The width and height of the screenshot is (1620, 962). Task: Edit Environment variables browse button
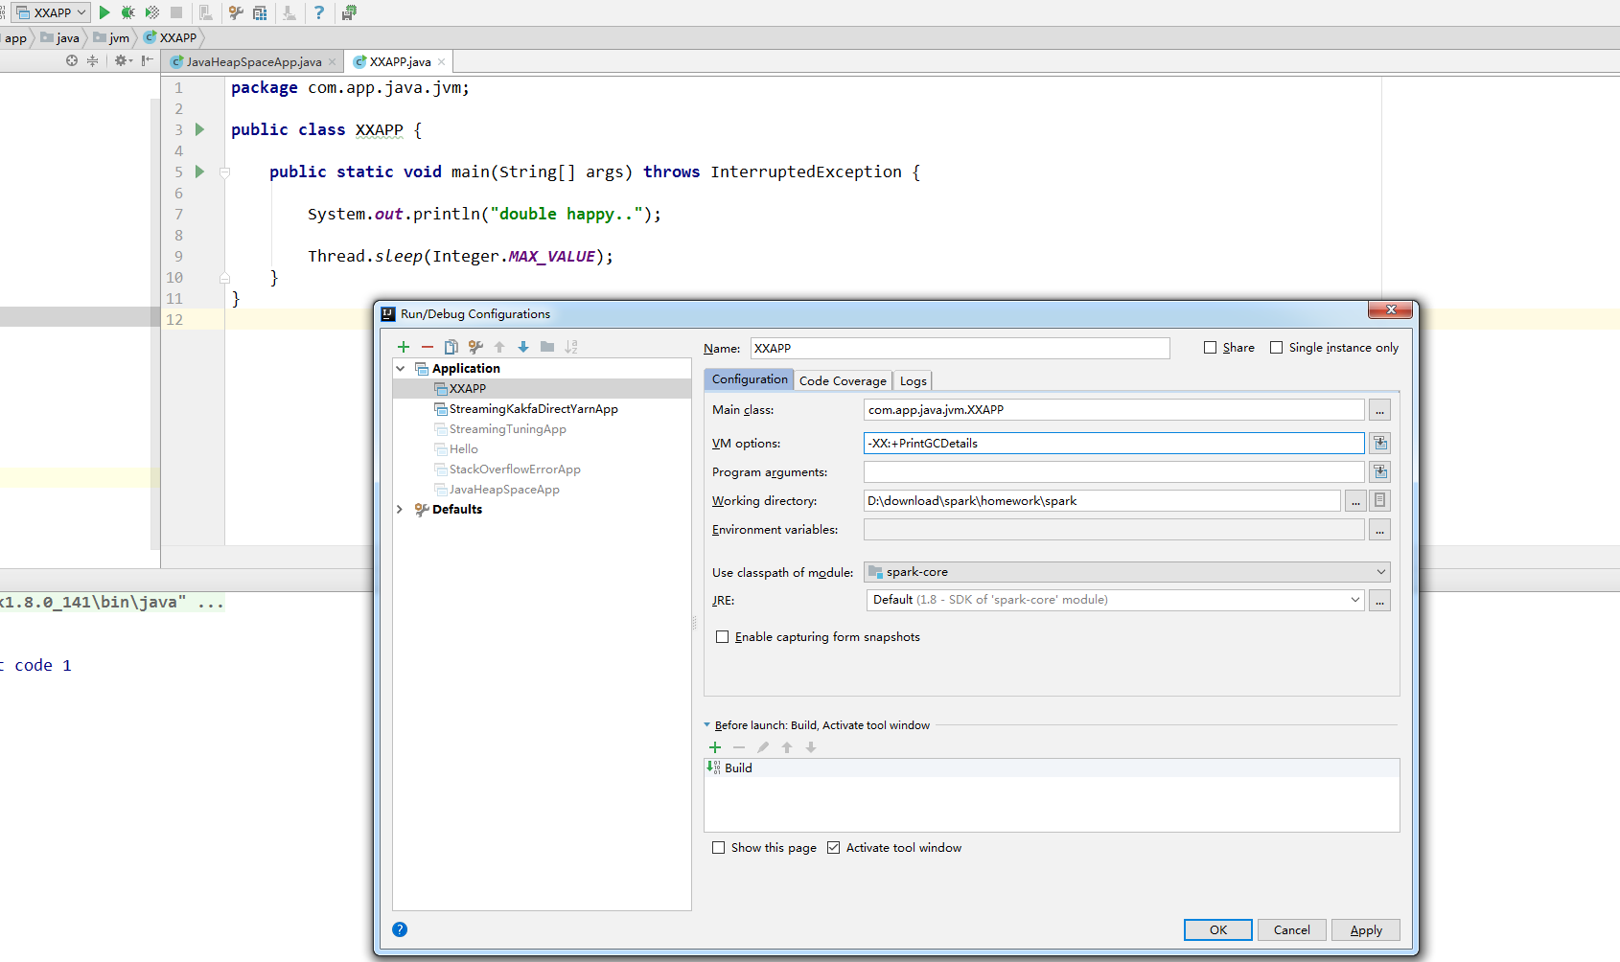pos(1380,530)
